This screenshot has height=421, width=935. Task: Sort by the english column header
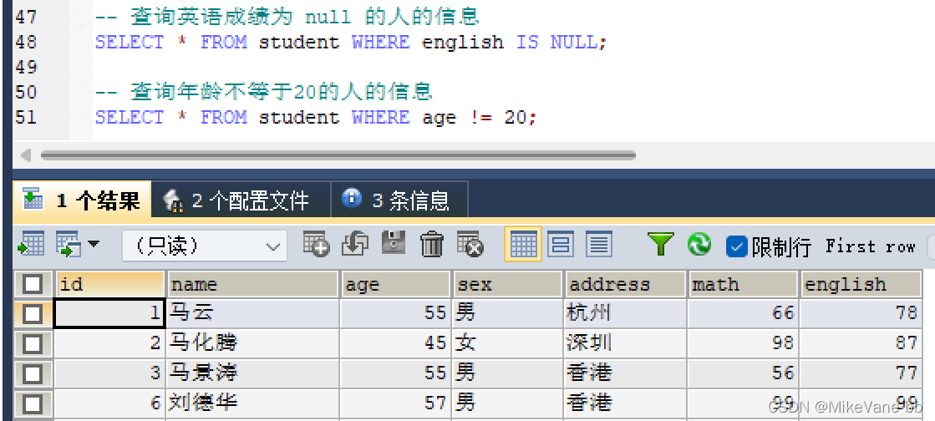tap(861, 284)
